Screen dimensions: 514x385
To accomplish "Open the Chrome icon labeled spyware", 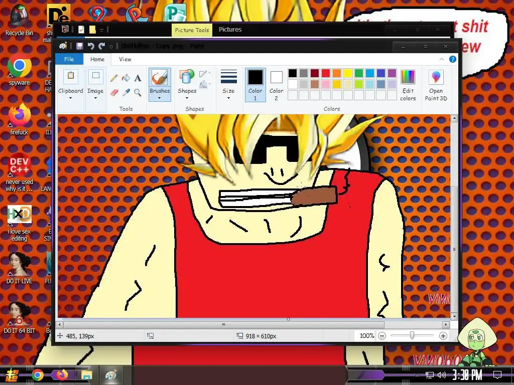I will pyautogui.click(x=19, y=70).
